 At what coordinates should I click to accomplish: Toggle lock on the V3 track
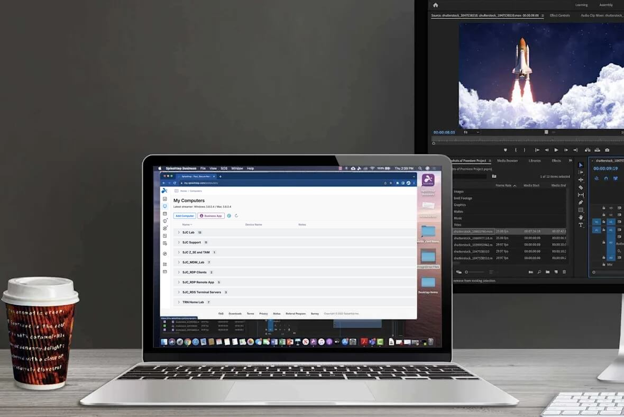coord(604,208)
